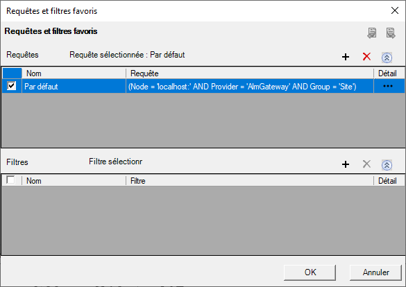406x287 pixels.
Task: Delete the selected query with the red X
Action: [x=366, y=56]
